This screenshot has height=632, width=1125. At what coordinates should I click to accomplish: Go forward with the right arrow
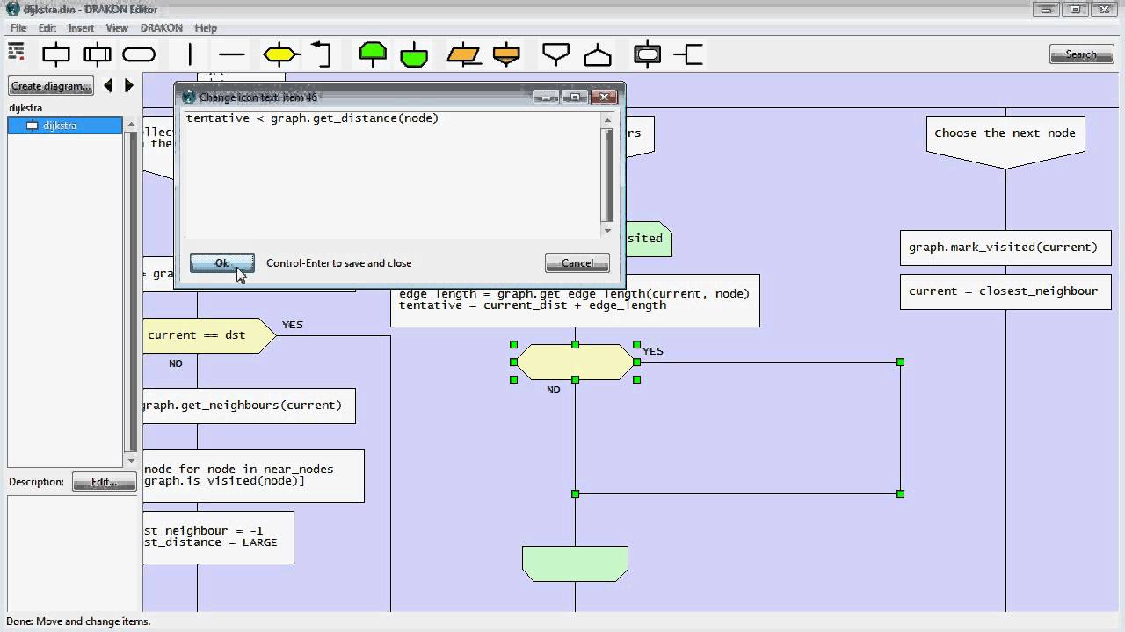click(129, 85)
